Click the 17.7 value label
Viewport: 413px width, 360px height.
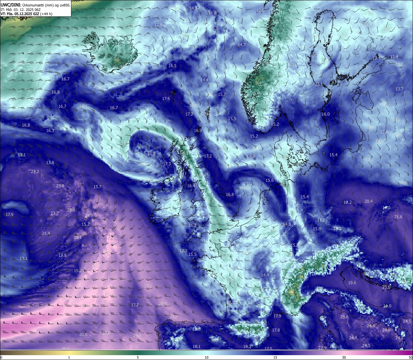click(135, 305)
